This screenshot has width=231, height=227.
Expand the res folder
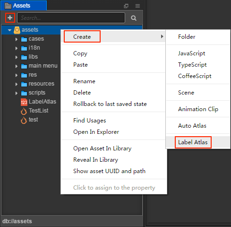[x=17, y=75]
